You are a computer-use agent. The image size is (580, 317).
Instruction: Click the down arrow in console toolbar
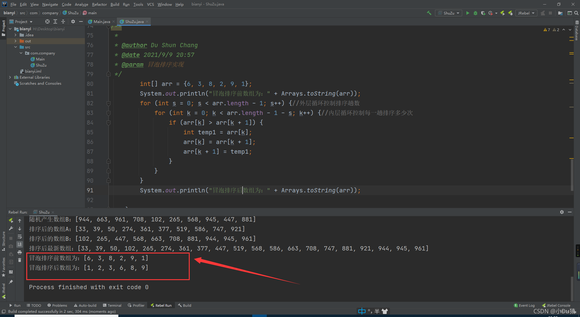point(20,229)
